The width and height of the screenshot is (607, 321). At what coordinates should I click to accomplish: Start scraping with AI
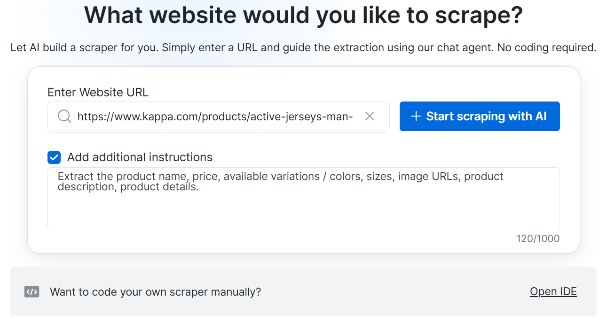[x=480, y=116]
